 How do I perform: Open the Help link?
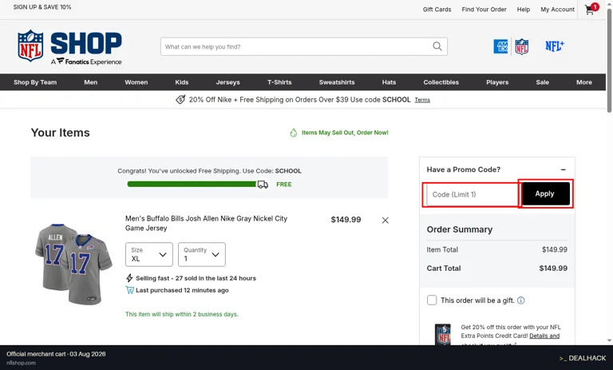(x=524, y=10)
